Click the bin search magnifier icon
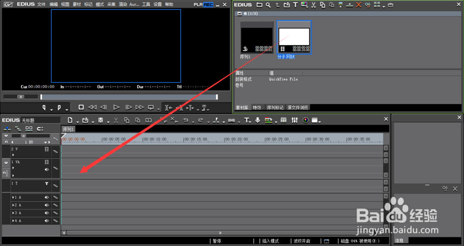The width and height of the screenshot is (464, 246). (268, 5)
